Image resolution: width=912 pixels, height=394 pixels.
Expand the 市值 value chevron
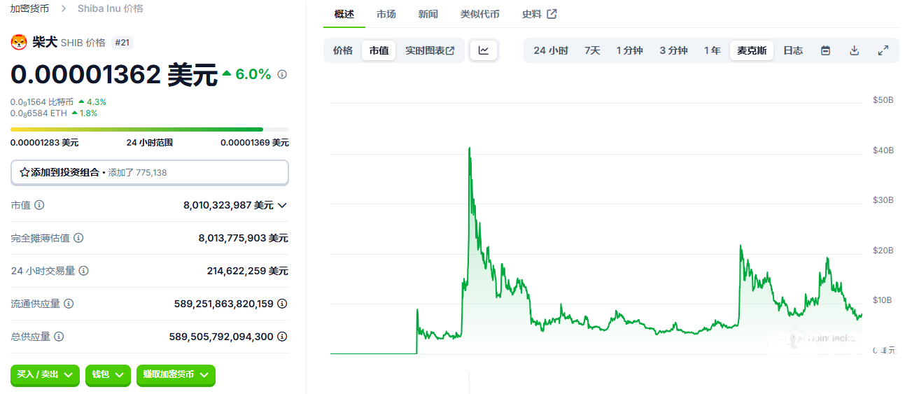[282, 205]
